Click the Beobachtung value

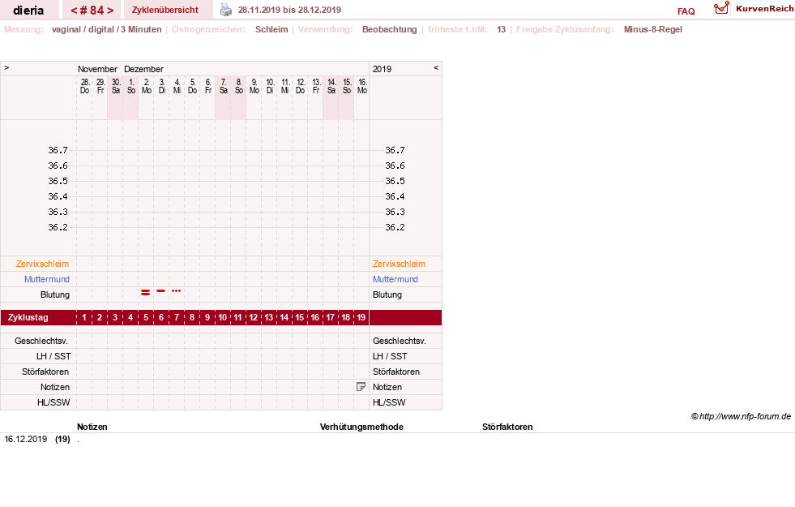point(389,29)
